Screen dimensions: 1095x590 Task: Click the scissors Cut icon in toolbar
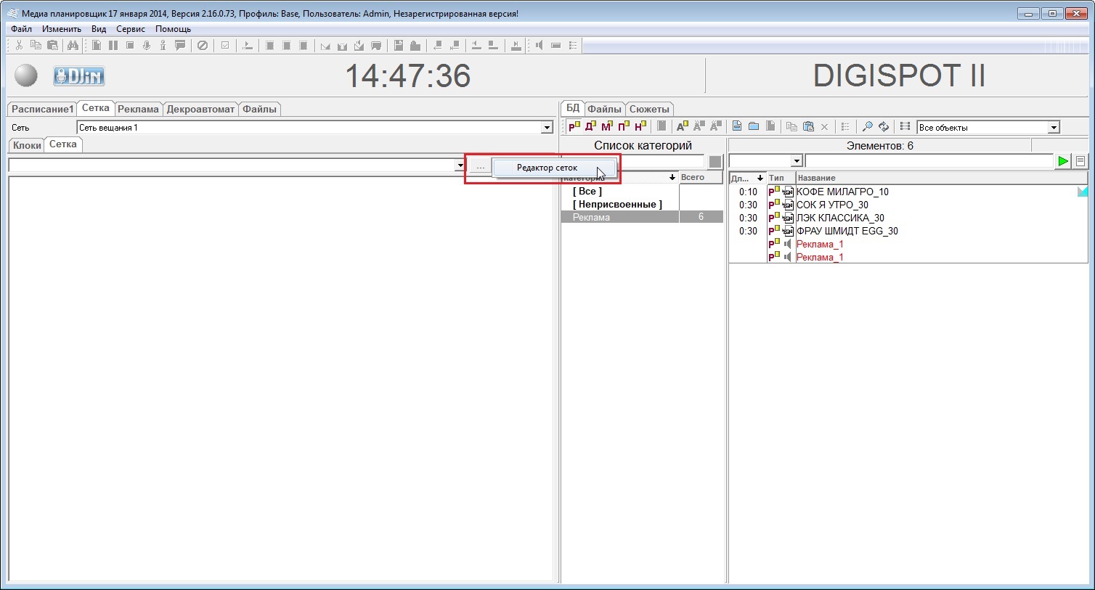point(19,45)
